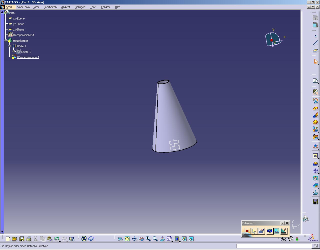
Task: Open the undo history dropdown arrow
Action: tap(60, 241)
